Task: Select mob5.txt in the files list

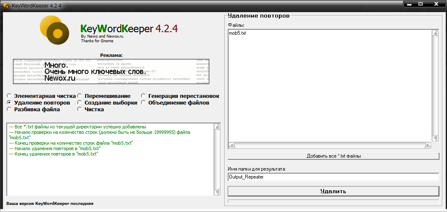Action: coord(237,33)
